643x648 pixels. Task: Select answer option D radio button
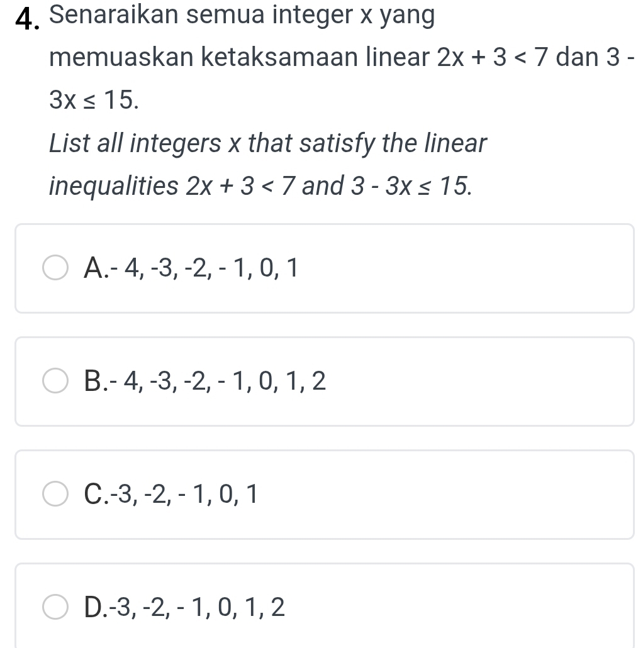click(x=55, y=607)
